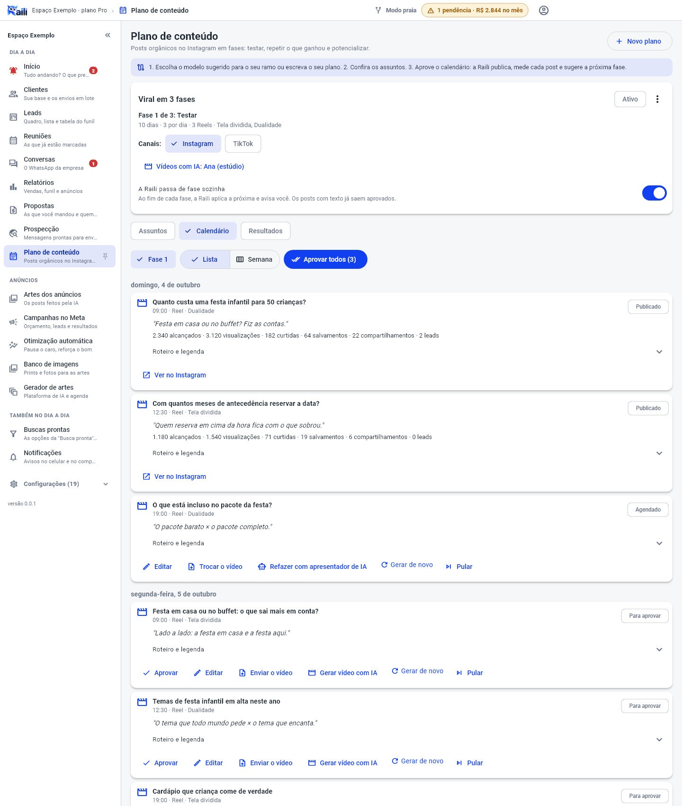Open Propostas section
This screenshot has height=806, width=682.
point(60,210)
